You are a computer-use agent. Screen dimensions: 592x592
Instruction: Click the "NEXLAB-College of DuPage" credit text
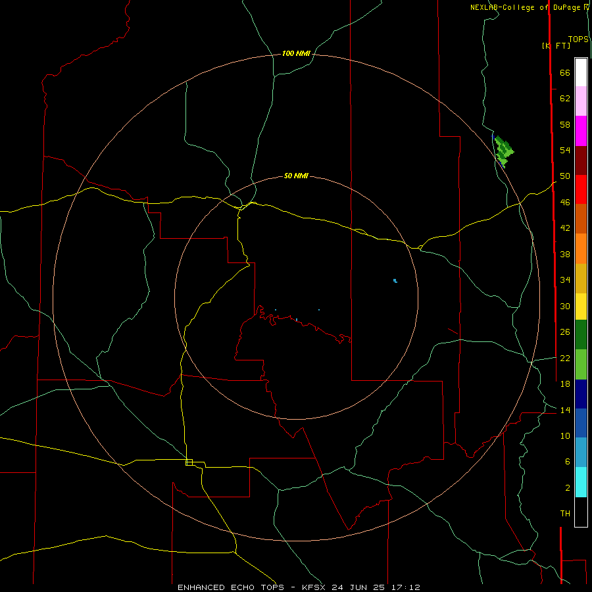(x=526, y=7)
